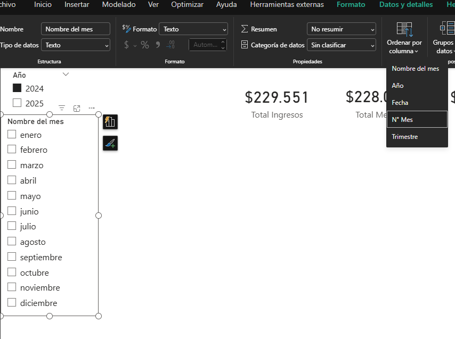Click the build visual chart icon
Image resolution: width=455 pixels, height=339 pixels.
click(x=110, y=122)
